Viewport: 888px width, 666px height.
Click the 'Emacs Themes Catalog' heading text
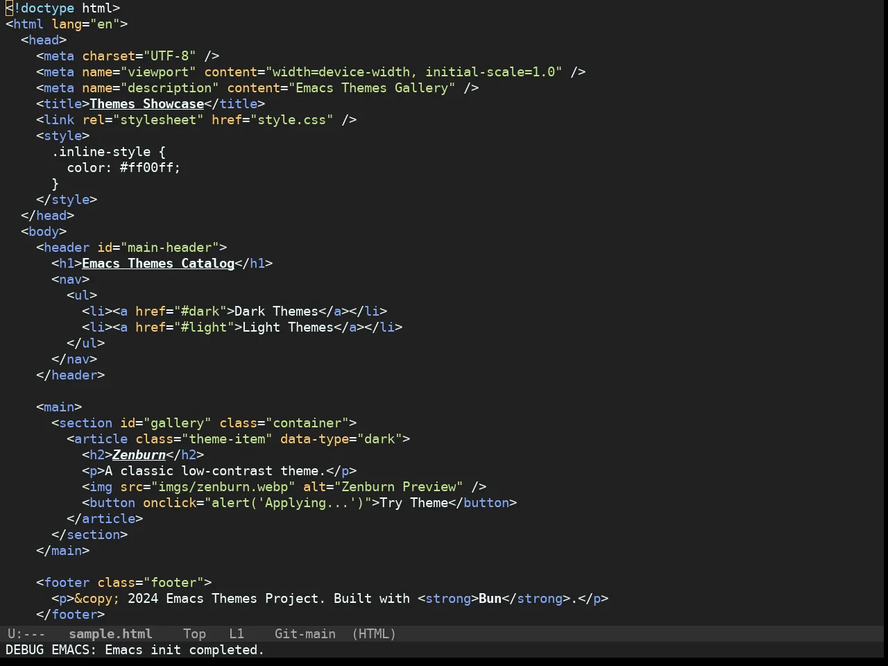click(158, 264)
